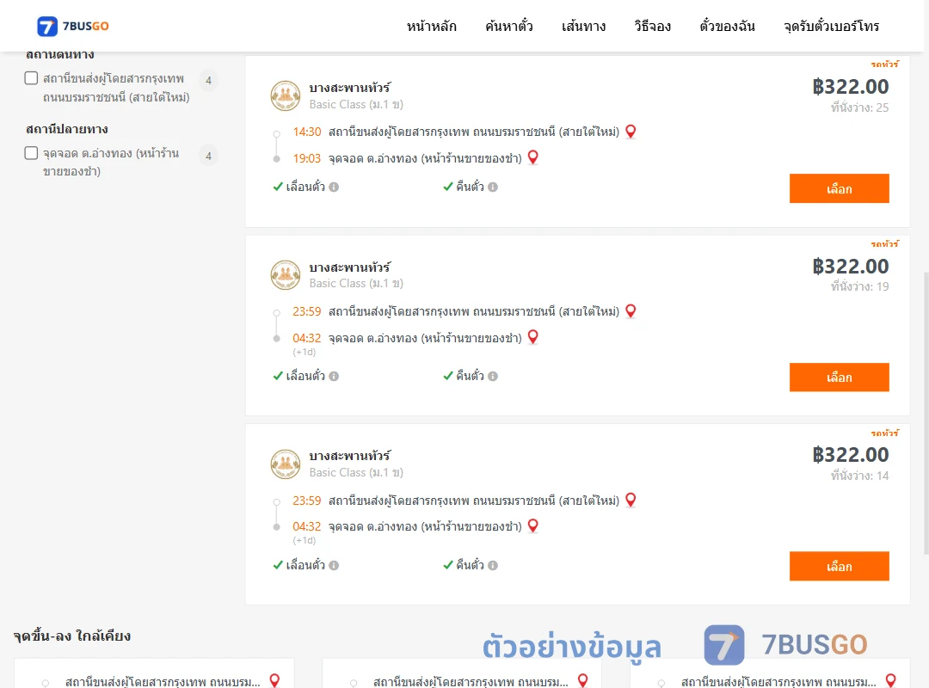Show คืนตั๋ว info icon on 19-seat trip

tap(493, 377)
